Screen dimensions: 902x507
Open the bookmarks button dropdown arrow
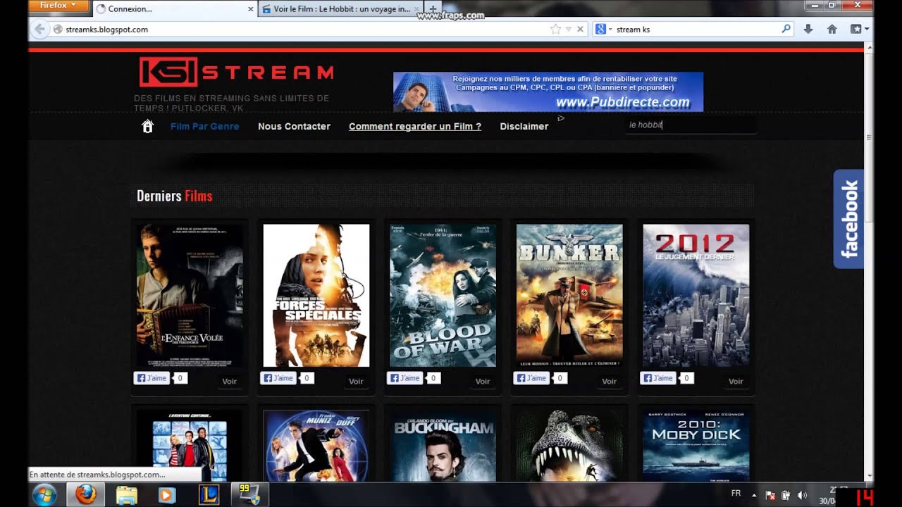(x=866, y=29)
